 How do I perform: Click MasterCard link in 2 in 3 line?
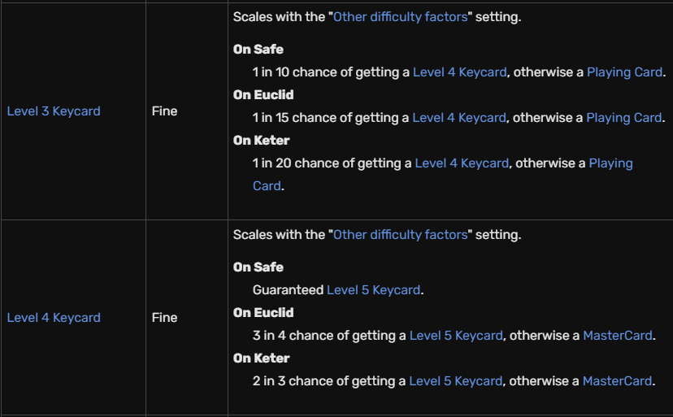click(618, 381)
